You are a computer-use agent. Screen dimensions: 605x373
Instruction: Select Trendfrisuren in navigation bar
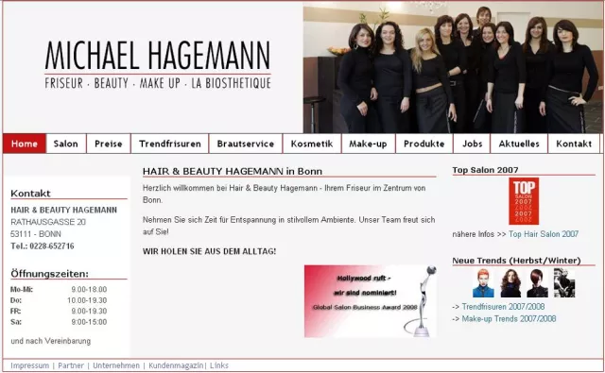(170, 144)
